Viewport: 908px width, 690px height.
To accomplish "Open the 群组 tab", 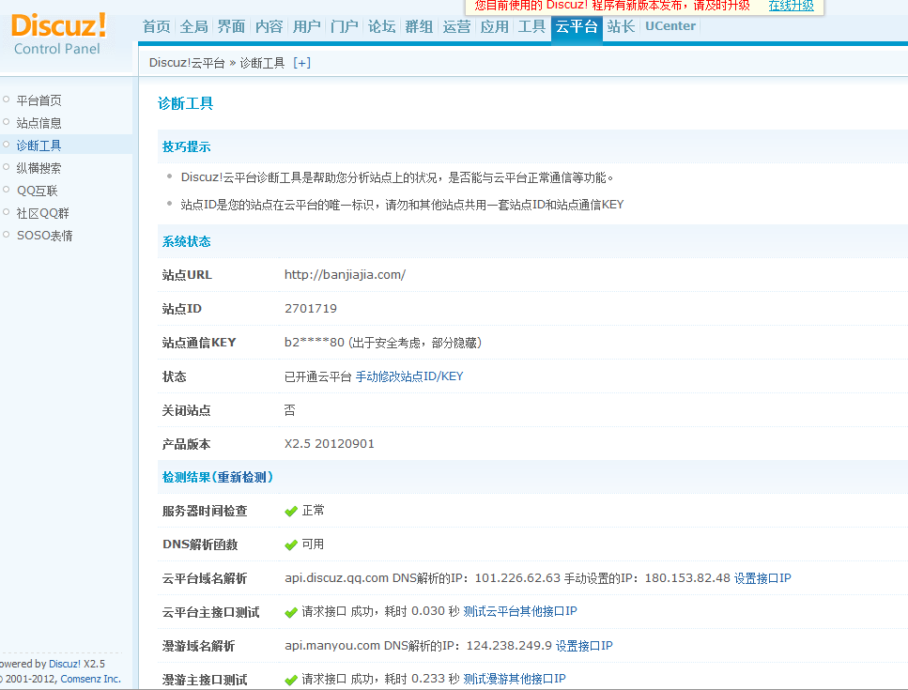I will click(x=419, y=26).
